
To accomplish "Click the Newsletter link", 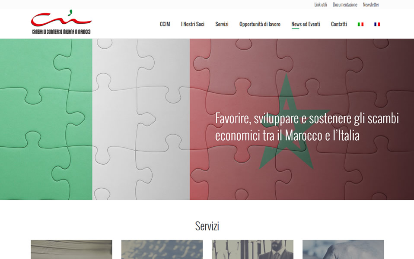I will (x=371, y=5).
